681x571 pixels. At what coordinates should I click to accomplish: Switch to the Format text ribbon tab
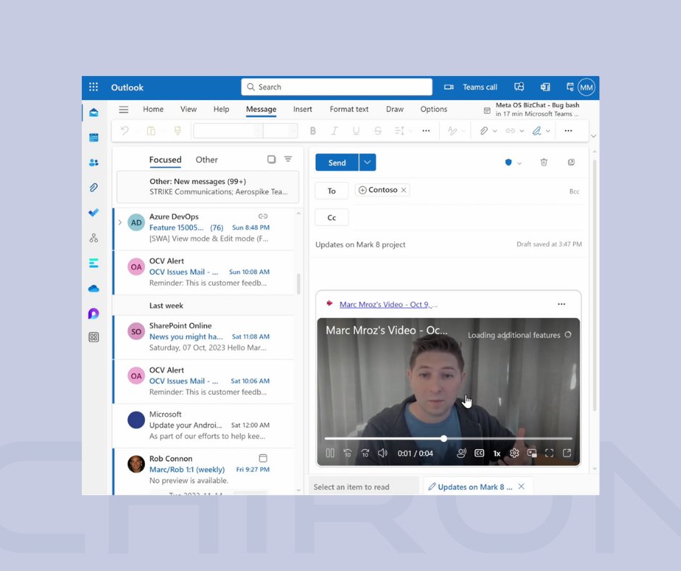pyautogui.click(x=348, y=109)
